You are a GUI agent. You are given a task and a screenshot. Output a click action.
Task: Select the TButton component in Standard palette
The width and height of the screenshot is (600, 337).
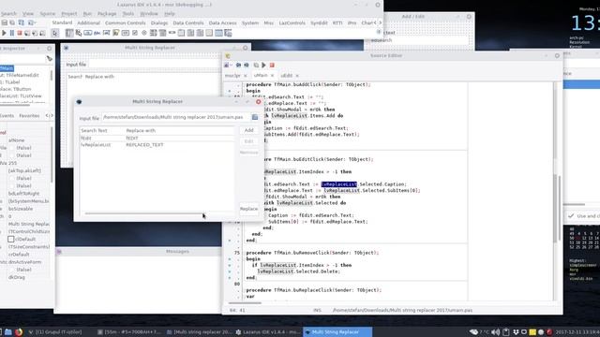pyautogui.click(x=87, y=34)
